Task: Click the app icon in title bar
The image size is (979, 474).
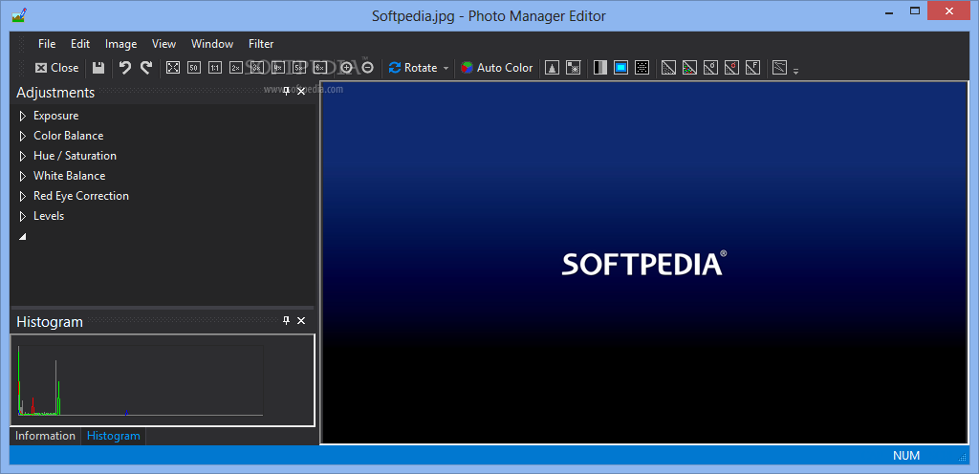Action: [19, 15]
